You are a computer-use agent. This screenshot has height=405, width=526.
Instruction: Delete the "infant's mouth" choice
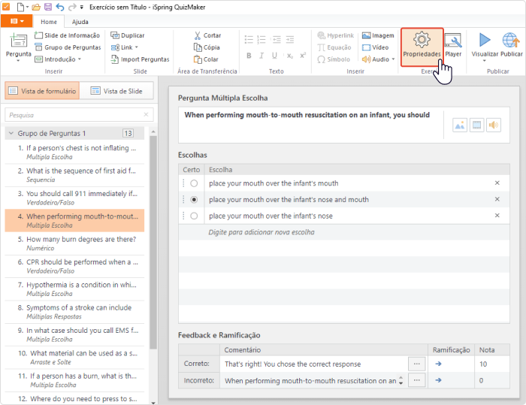click(x=497, y=183)
